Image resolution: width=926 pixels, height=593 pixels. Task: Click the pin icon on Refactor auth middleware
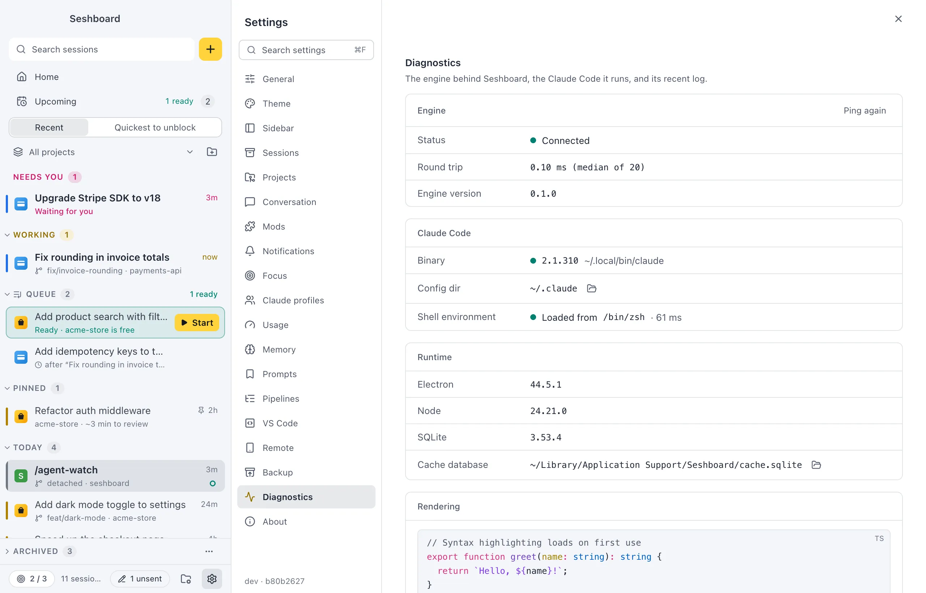coord(201,410)
